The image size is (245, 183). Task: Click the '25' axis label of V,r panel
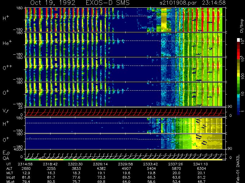[x=21, y=107]
